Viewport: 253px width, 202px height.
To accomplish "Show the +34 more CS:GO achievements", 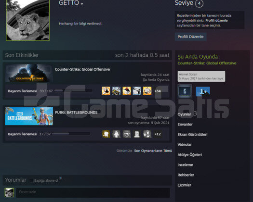I will tap(158, 91).
